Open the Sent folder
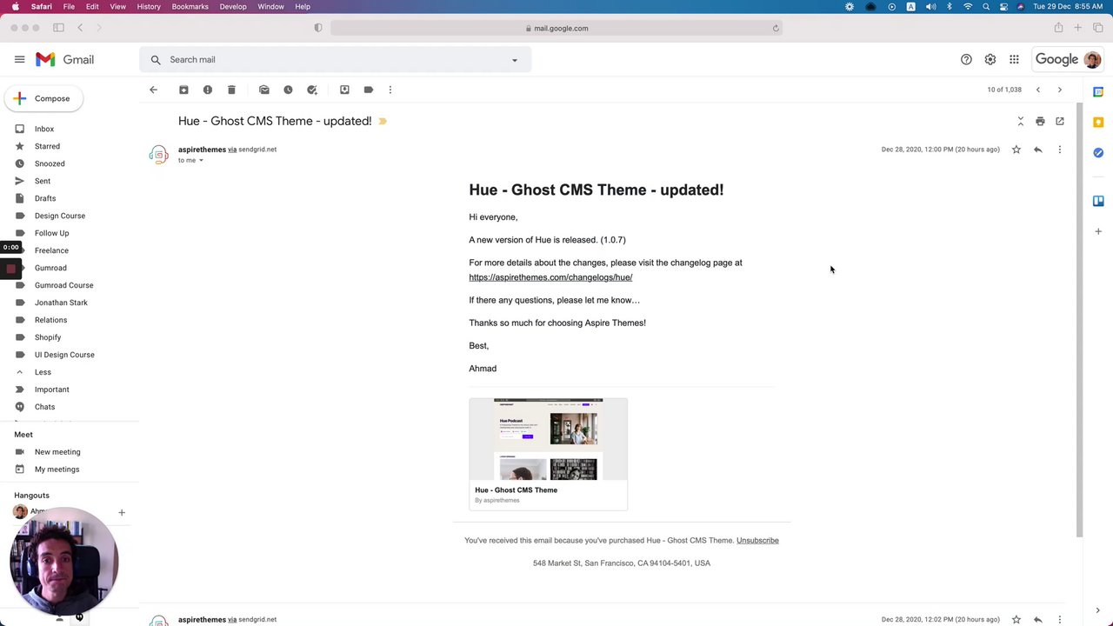The width and height of the screenshot is (1113, 626). (43, 181)
